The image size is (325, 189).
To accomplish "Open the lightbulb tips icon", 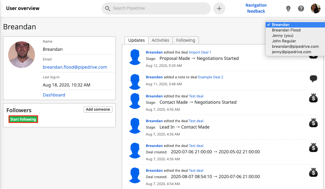I will [288, 8].
